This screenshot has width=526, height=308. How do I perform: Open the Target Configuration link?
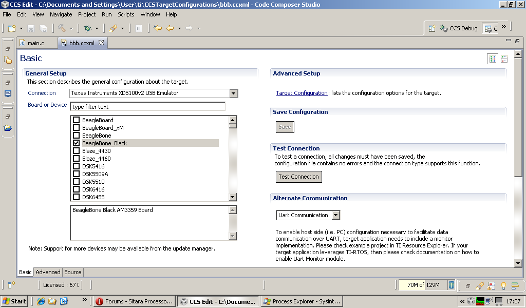click(302, 93)
